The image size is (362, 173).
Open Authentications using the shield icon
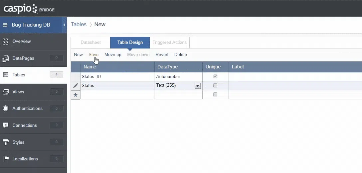click(x=6, y=109)
